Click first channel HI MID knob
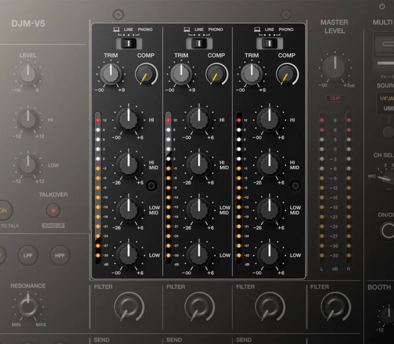 (x=129, y=165)
